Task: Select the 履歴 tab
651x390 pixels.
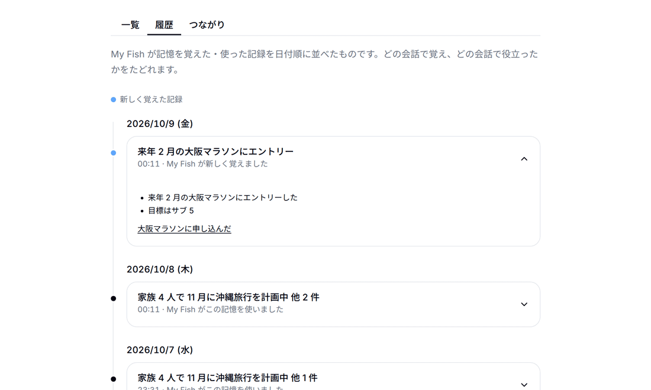Action: pyautogui.click(x=164, y=25)
